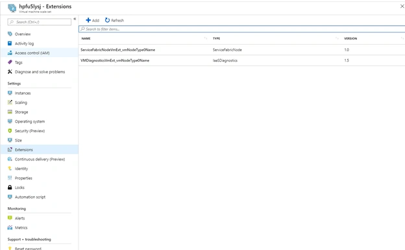Click the Operating system icon

click(x=10, y=121)
